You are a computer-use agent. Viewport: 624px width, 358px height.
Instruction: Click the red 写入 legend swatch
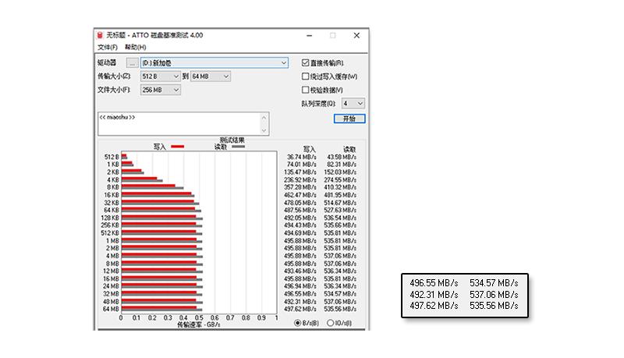point(178,147)
